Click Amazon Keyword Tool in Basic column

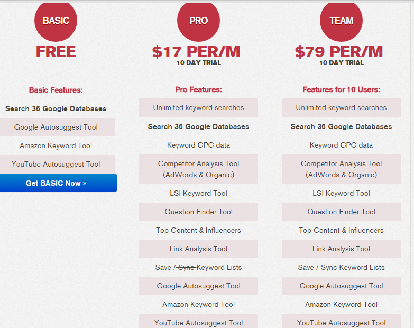56,145
